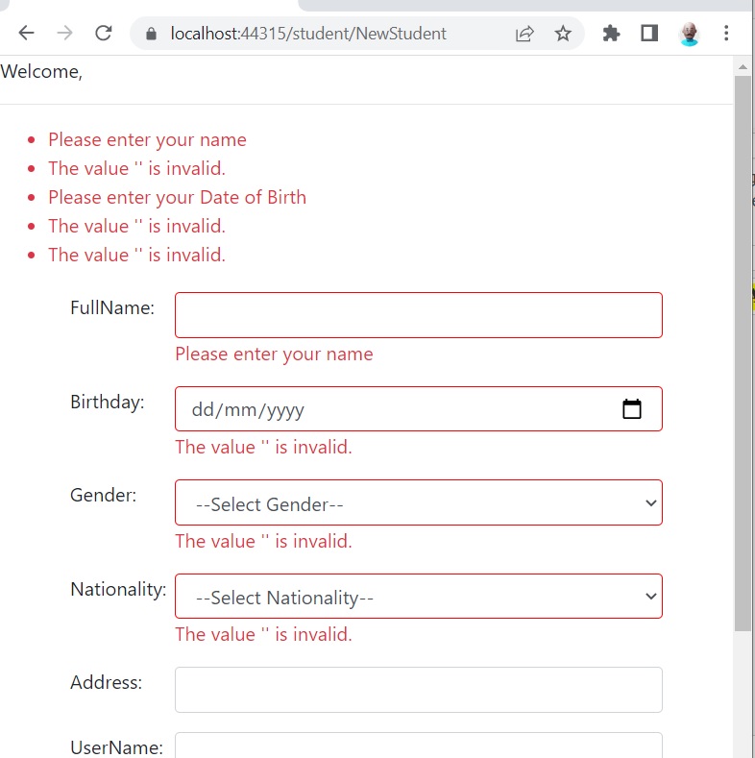Go back using the browser back arrow
Viewport: 755px width, 758px height.
coord(26,34)
